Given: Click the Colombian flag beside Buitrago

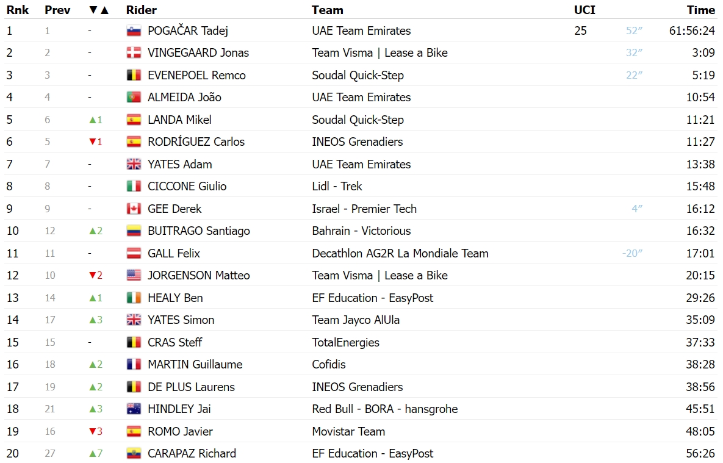Looking at the screenshot, I should (x=134, y=231).
